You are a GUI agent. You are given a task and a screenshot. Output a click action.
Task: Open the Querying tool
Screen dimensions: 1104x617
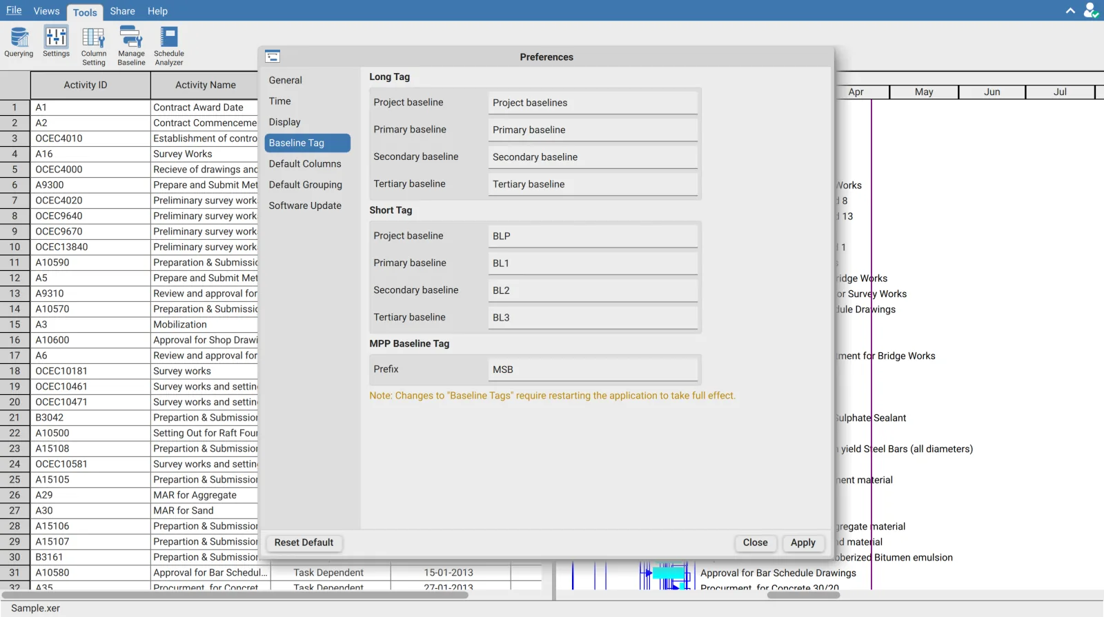pos(19,42)
